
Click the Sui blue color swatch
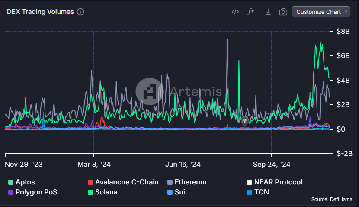coord(170,192)
